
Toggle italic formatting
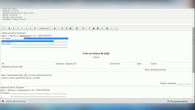point(13,28)
